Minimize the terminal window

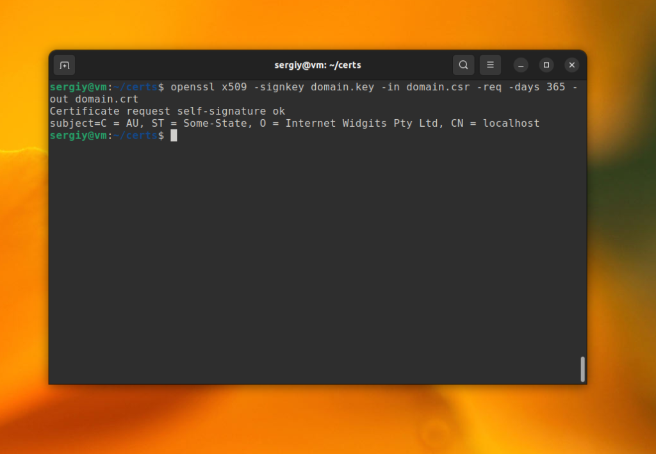pos(521,65)
